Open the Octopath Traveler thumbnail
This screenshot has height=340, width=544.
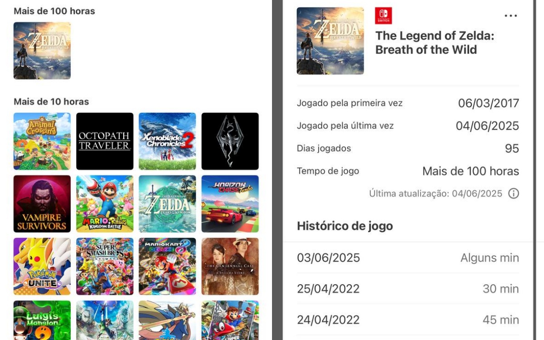pyautogui.click(x=105, y=141)
